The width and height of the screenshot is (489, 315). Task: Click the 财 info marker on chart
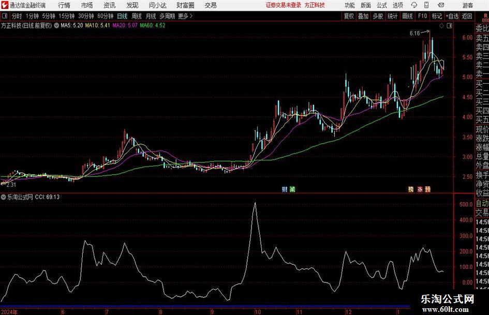285,189
